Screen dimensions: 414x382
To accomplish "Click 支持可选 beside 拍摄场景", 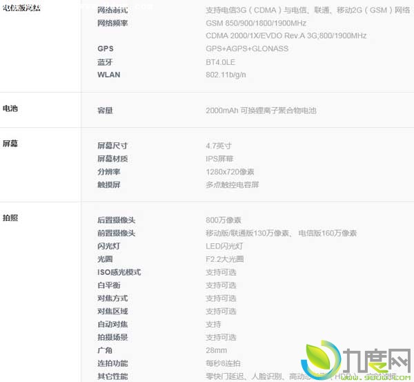I will pyautogui.click(x=221, y=337).
